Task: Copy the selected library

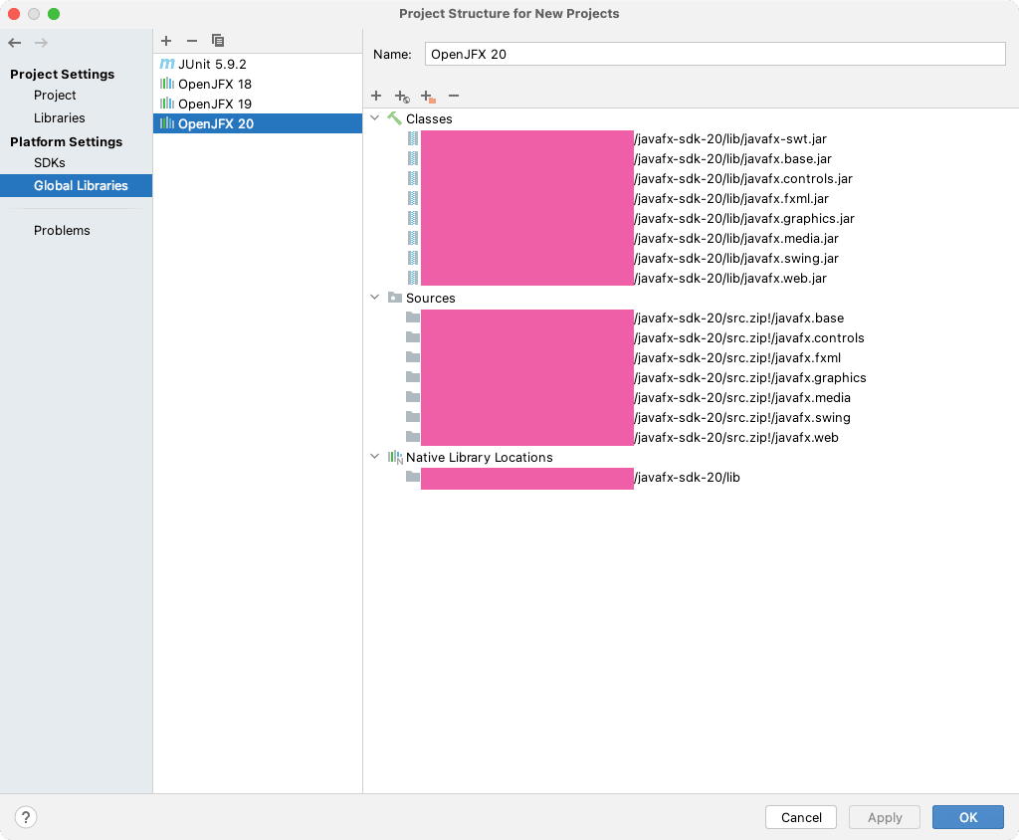Action: tap(218, 41)
